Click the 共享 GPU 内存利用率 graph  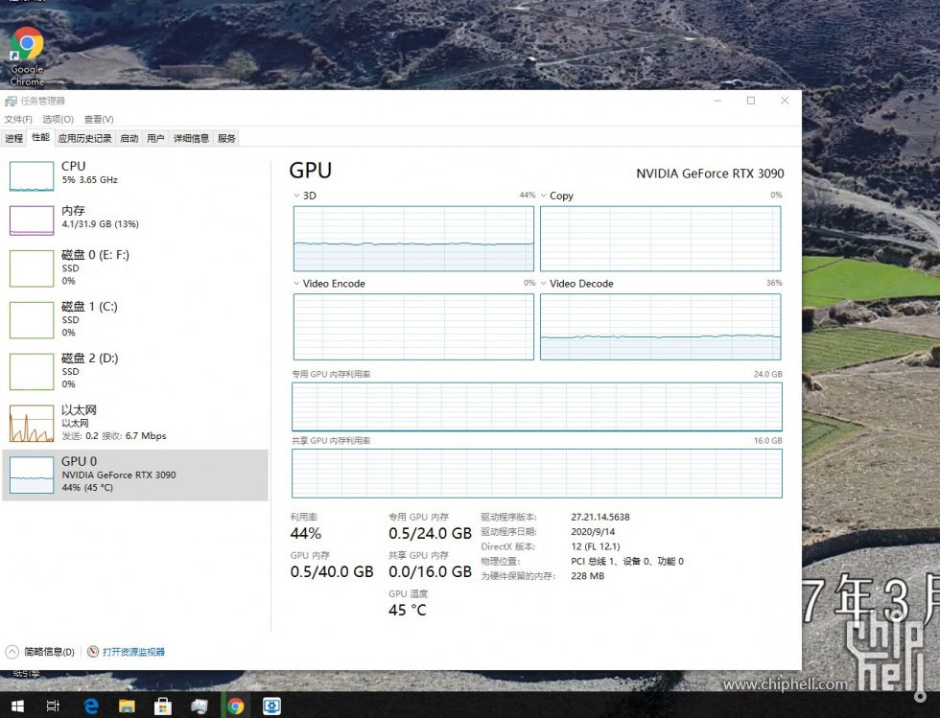click(x=537, y=474)
